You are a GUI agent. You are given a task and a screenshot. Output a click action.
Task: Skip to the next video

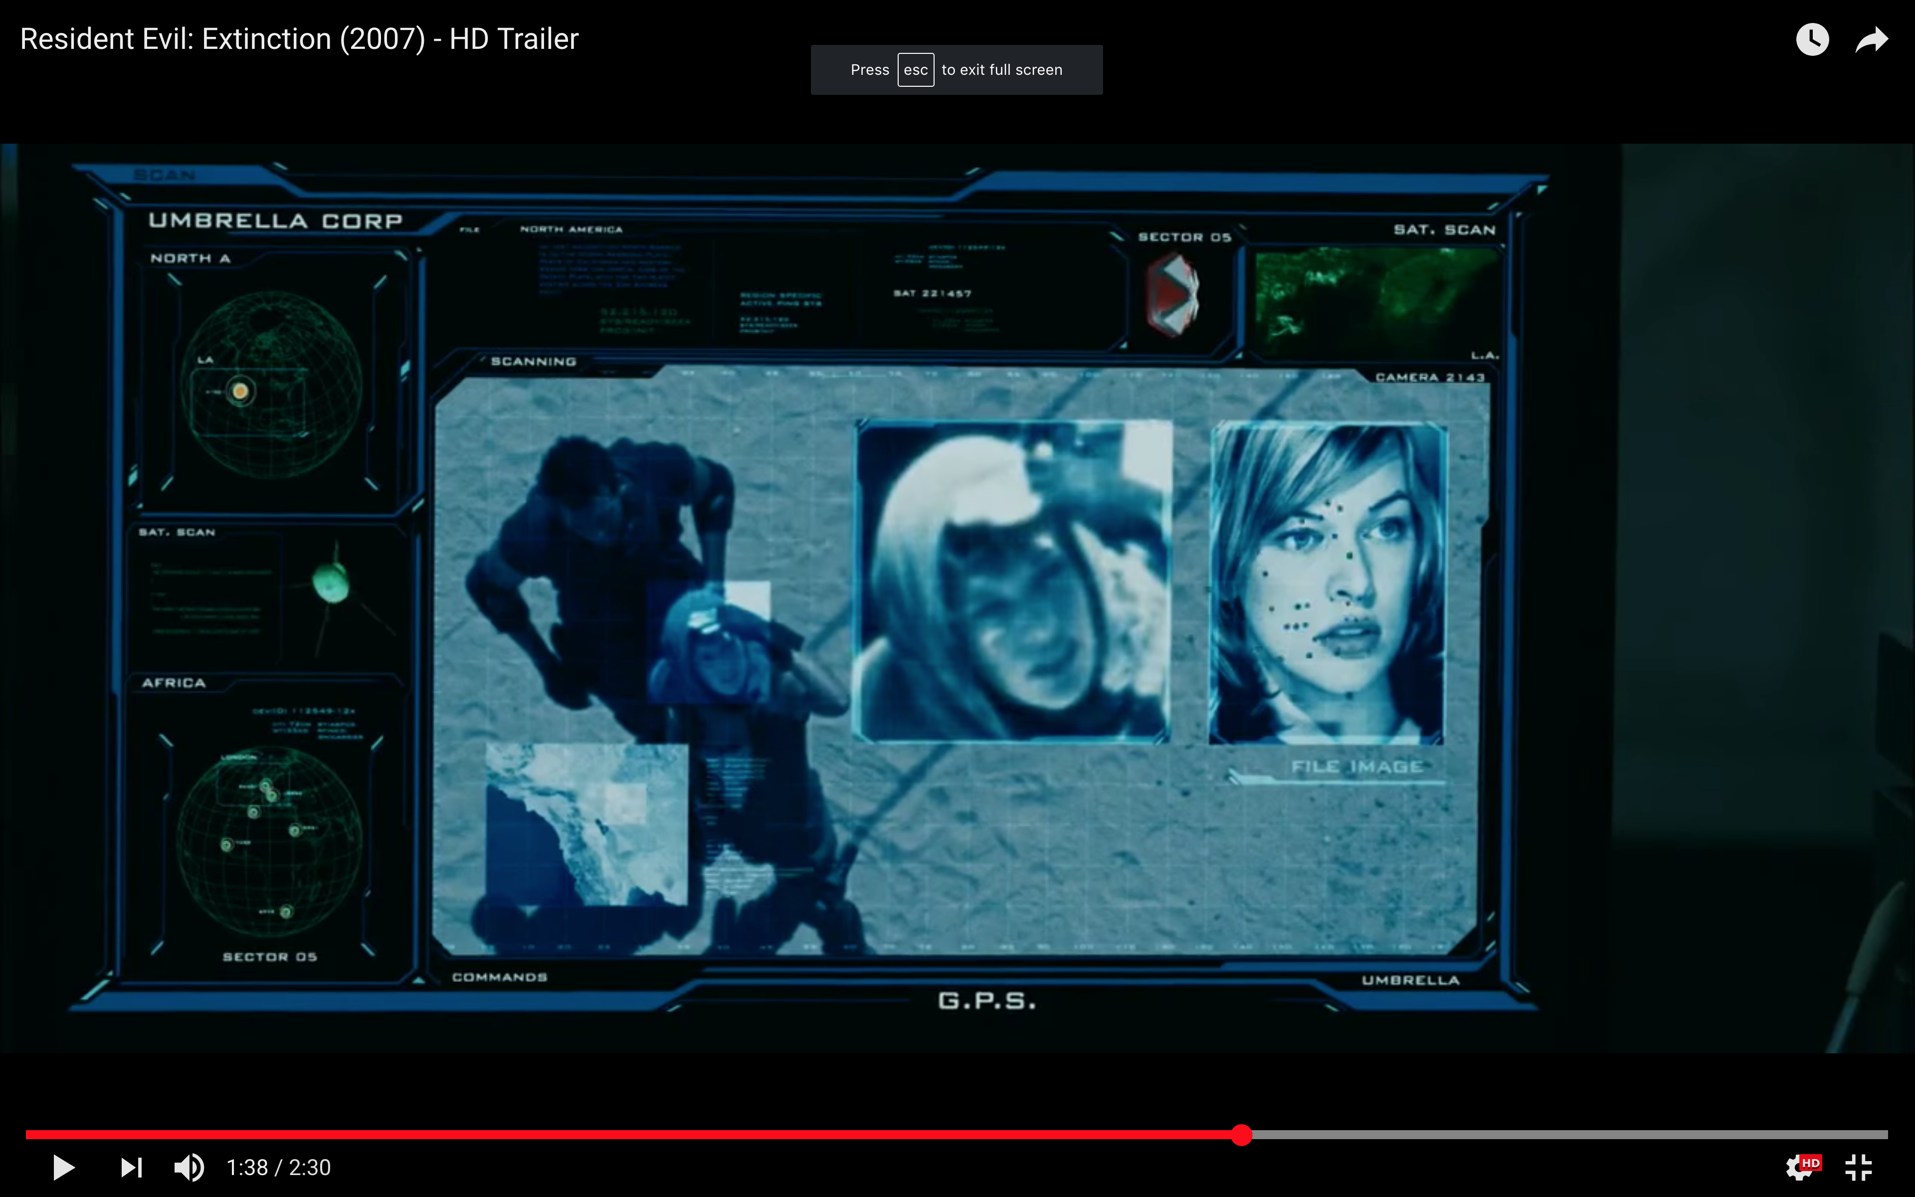point(131,1167)
